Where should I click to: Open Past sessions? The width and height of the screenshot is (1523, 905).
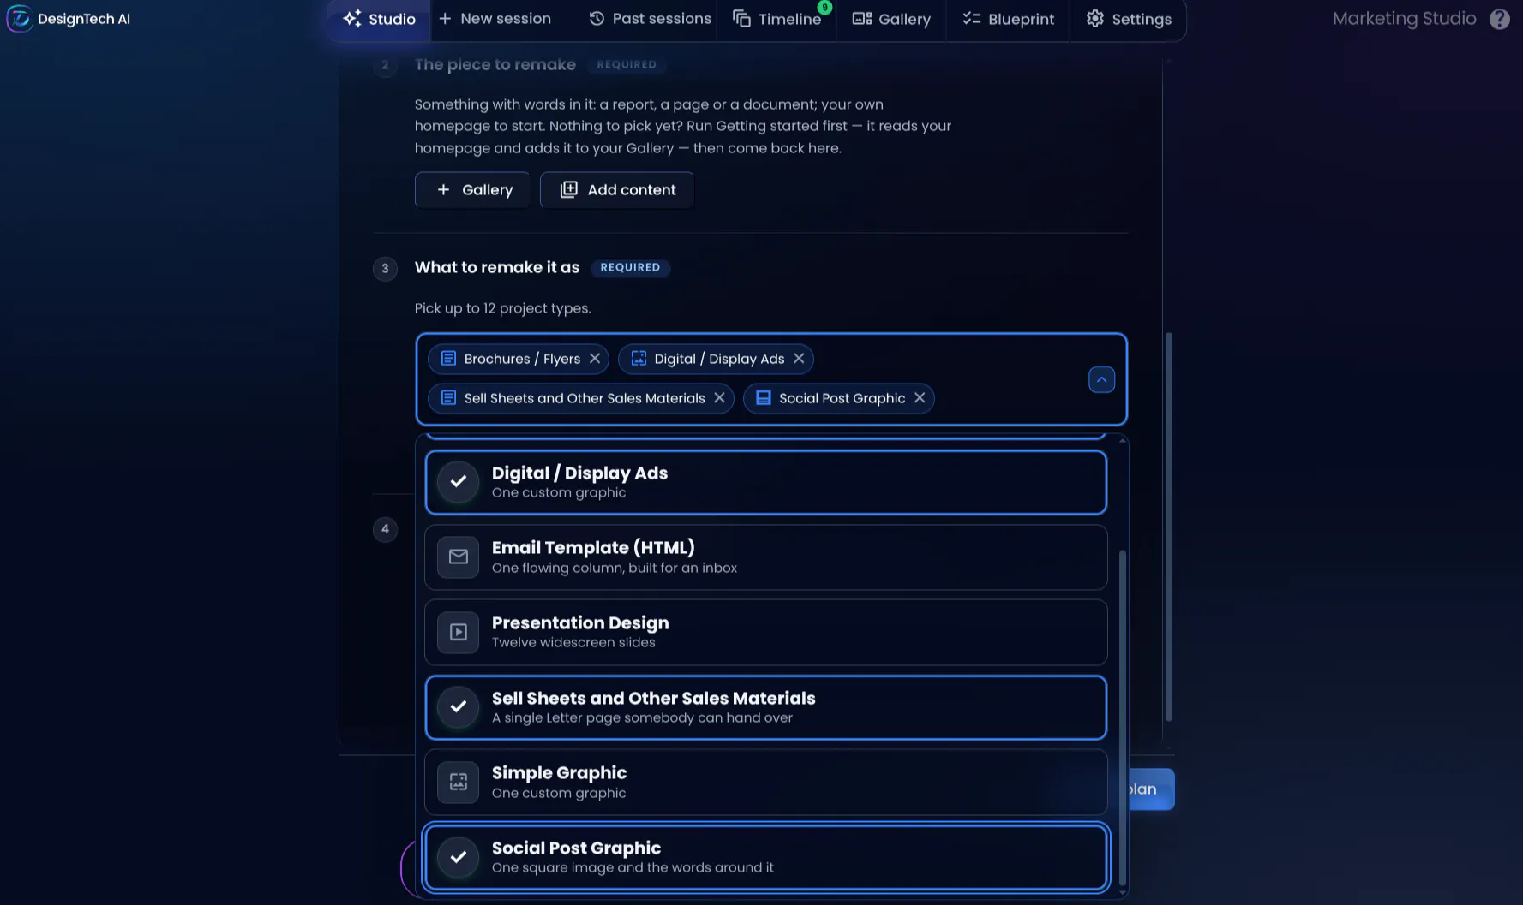pyautogui.click(x=650, y=18)
